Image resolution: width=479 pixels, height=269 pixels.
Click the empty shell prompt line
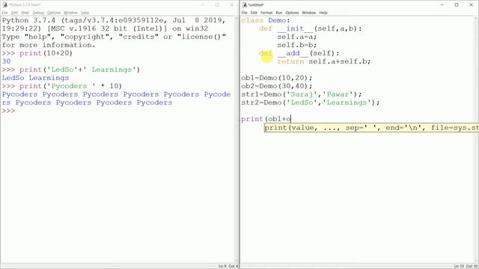tap(8, 111)
